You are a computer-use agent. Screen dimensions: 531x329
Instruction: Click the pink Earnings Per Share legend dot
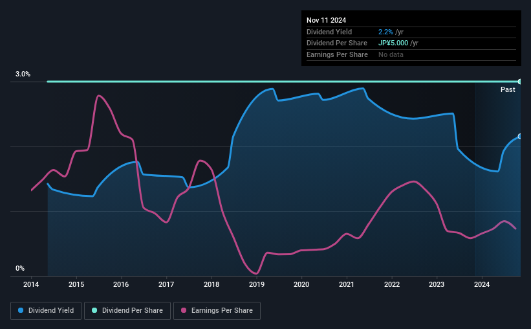pyautogui.click(x=184, y=310)
